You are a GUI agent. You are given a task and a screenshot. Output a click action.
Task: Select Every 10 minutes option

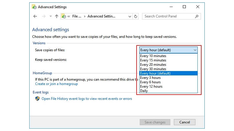pyautogui.click(x=153, y=56)
